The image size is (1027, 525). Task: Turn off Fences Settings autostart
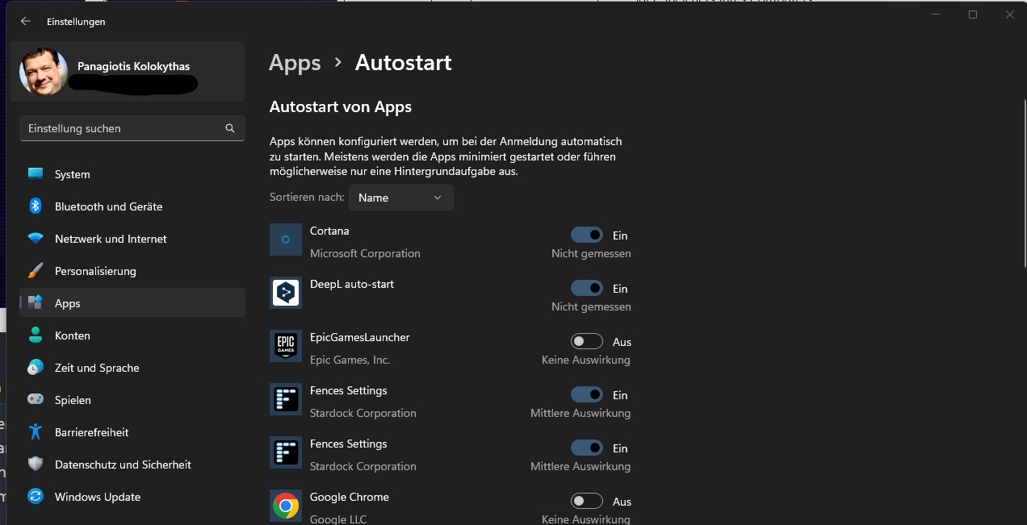587,394
